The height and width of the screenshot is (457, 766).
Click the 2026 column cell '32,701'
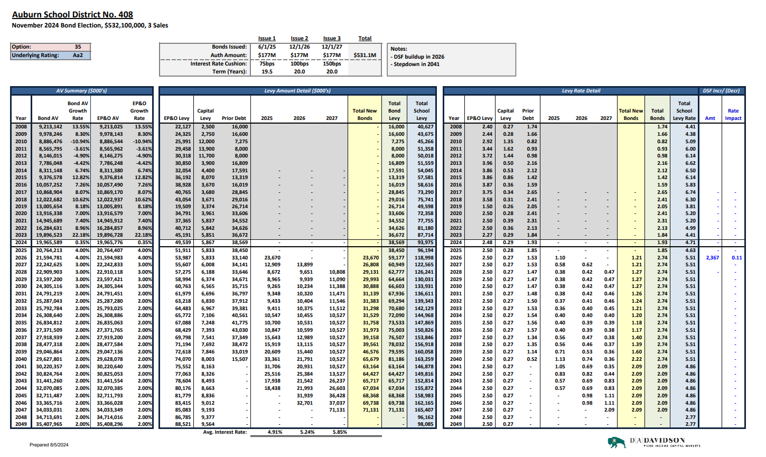(305, 403)
